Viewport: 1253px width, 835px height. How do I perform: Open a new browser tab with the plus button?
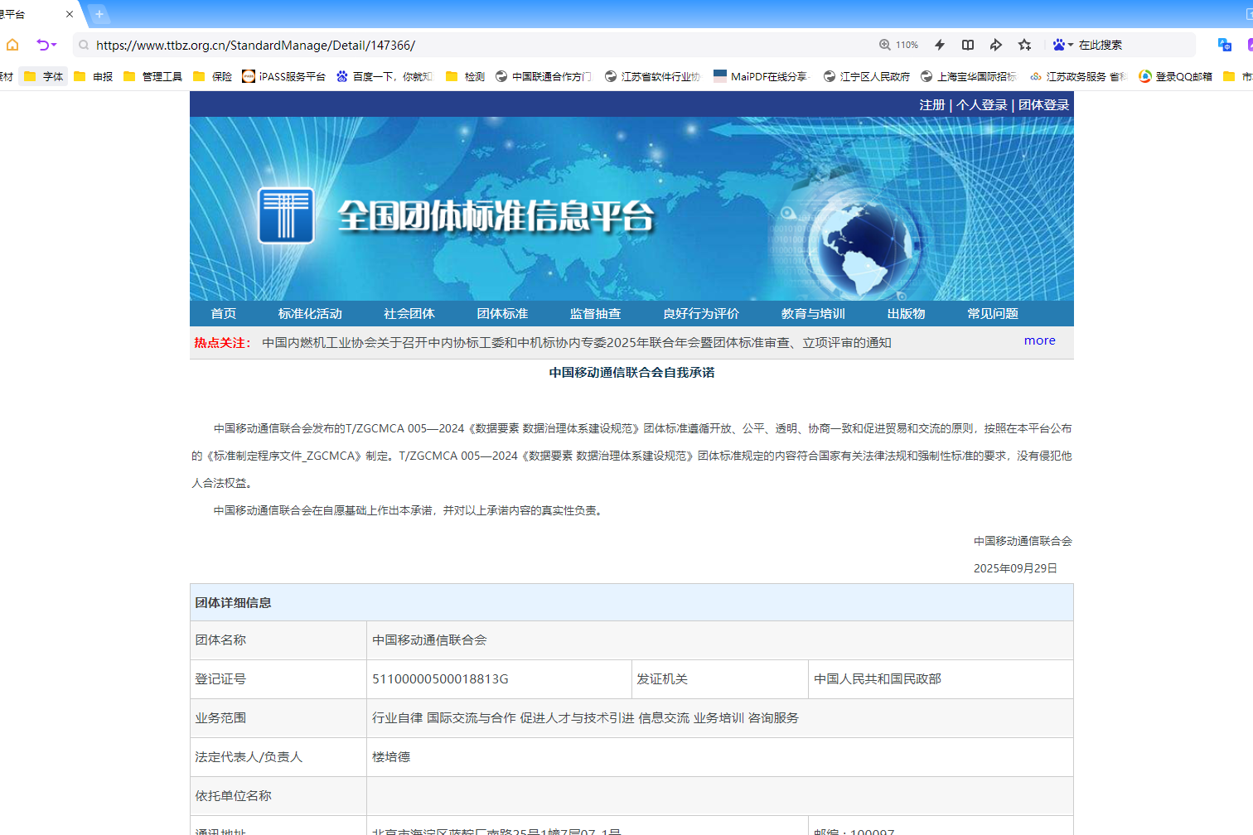(x=99, y=13)
